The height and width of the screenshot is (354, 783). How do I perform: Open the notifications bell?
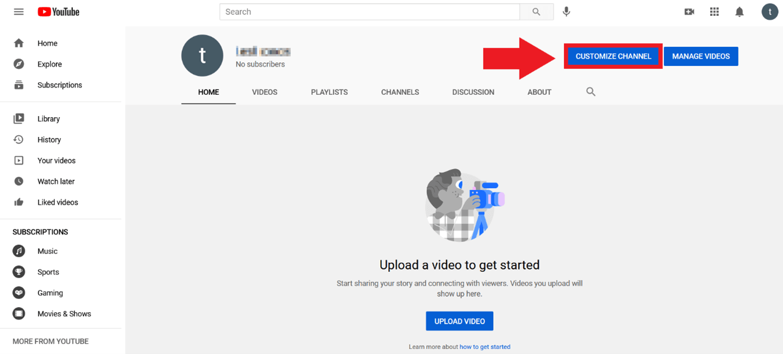pyautogui.click(x=739, y=12)
